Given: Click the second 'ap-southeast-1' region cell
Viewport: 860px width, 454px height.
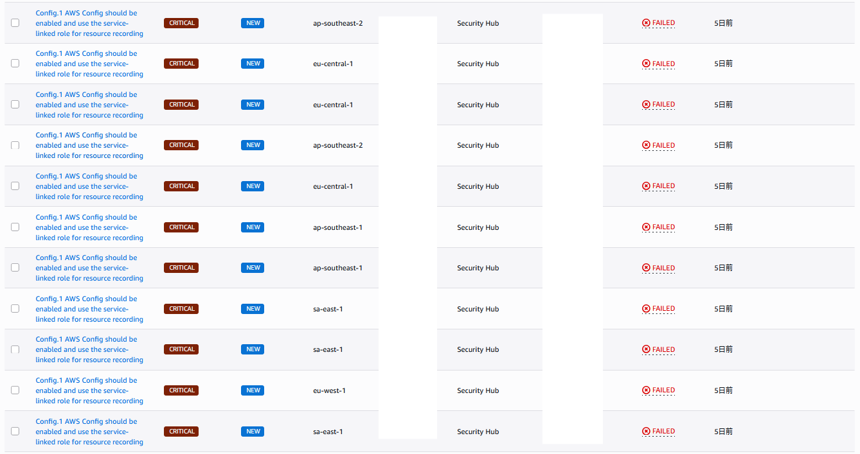Looking at the screenshot, I should coord(337,268).
